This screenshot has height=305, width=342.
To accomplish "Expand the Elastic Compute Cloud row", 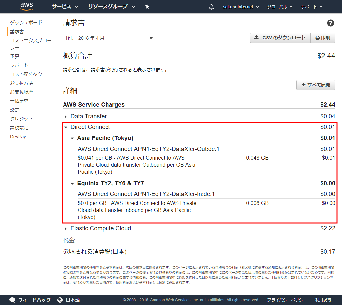I will click(66, 228).
